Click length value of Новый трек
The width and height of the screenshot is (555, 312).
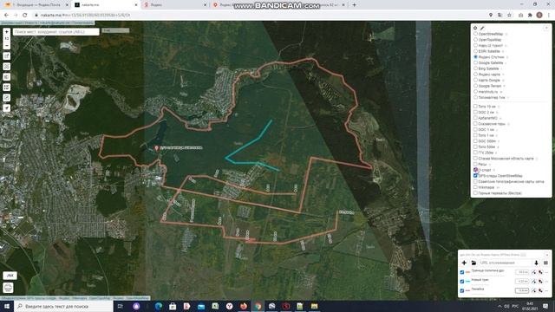[x=522, y=281]
